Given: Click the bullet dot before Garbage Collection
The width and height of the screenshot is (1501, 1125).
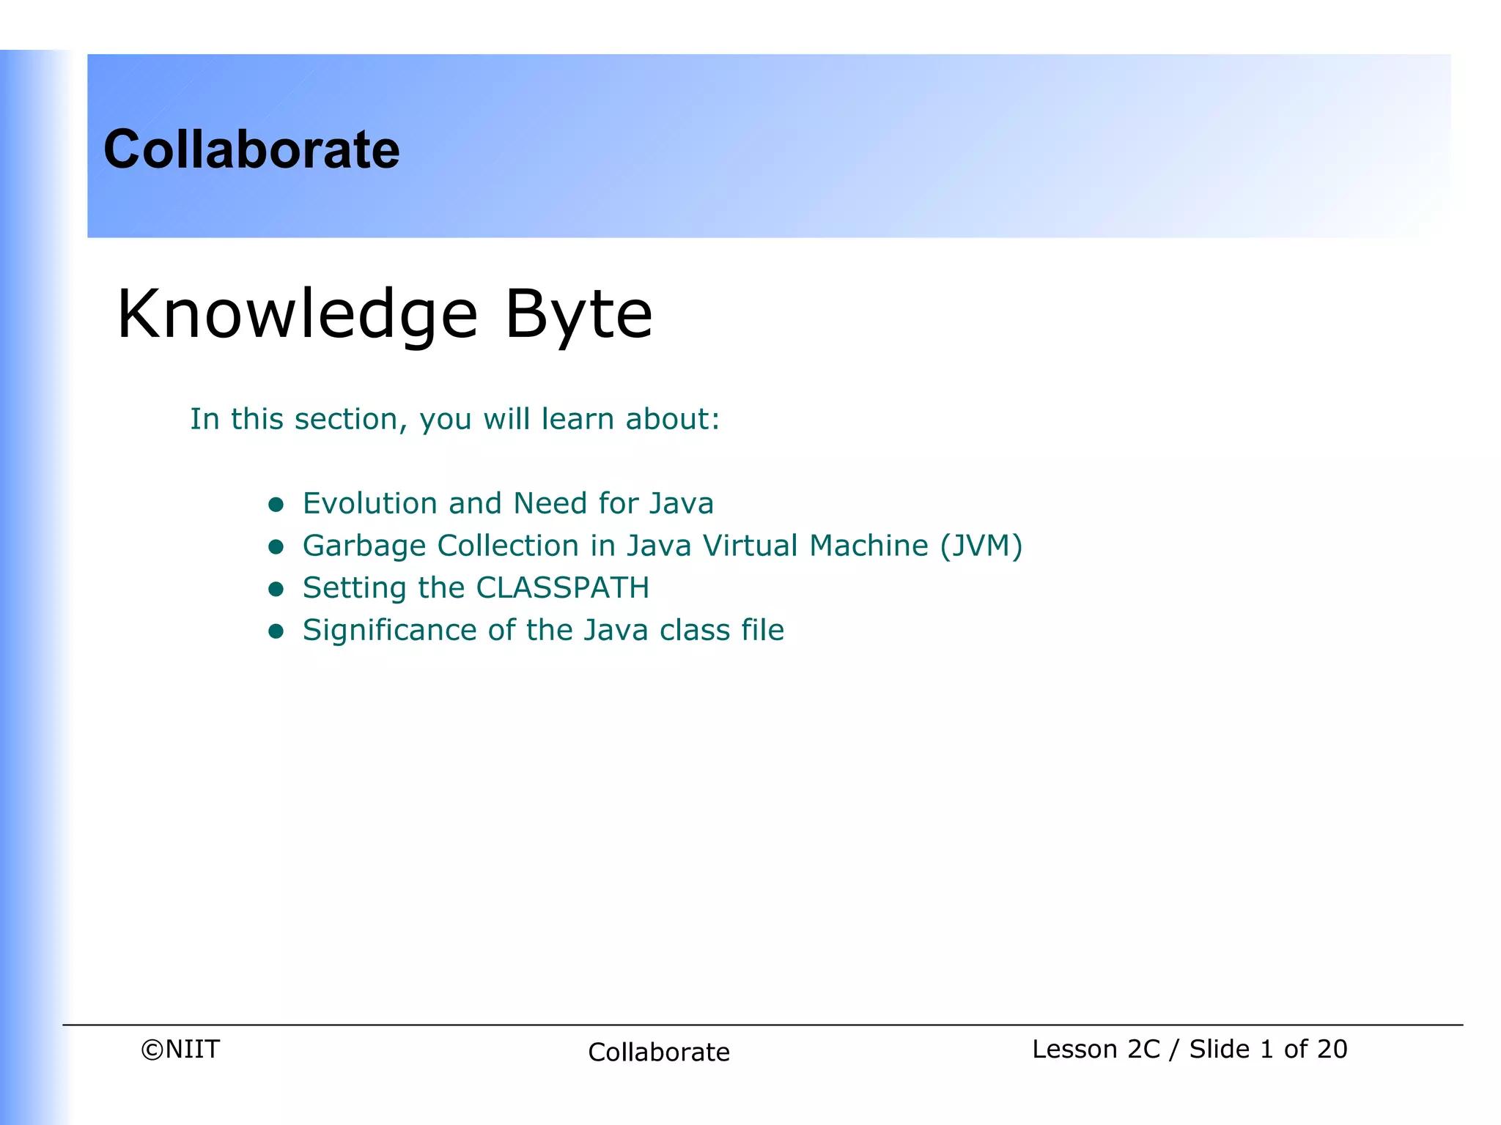Looking at the screenshot, I should [x=276, y=546].
